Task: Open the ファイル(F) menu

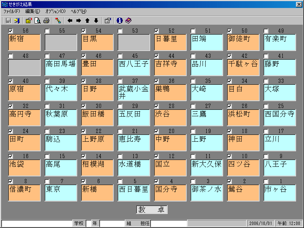Action: (12, 11)
